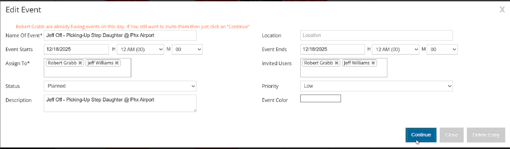Remove Robert Grabb from Assign To

click(80, 63)
